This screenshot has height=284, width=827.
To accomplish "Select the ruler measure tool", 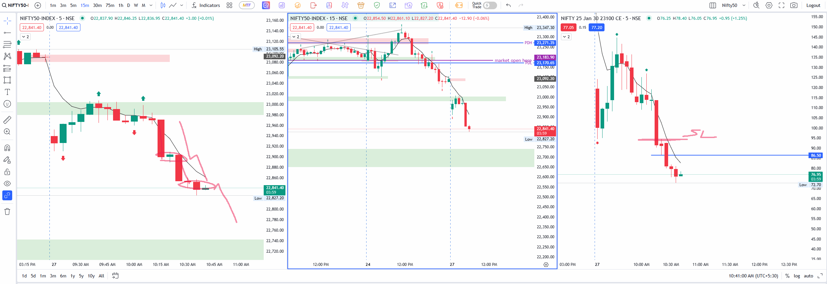I will (7, 120).
